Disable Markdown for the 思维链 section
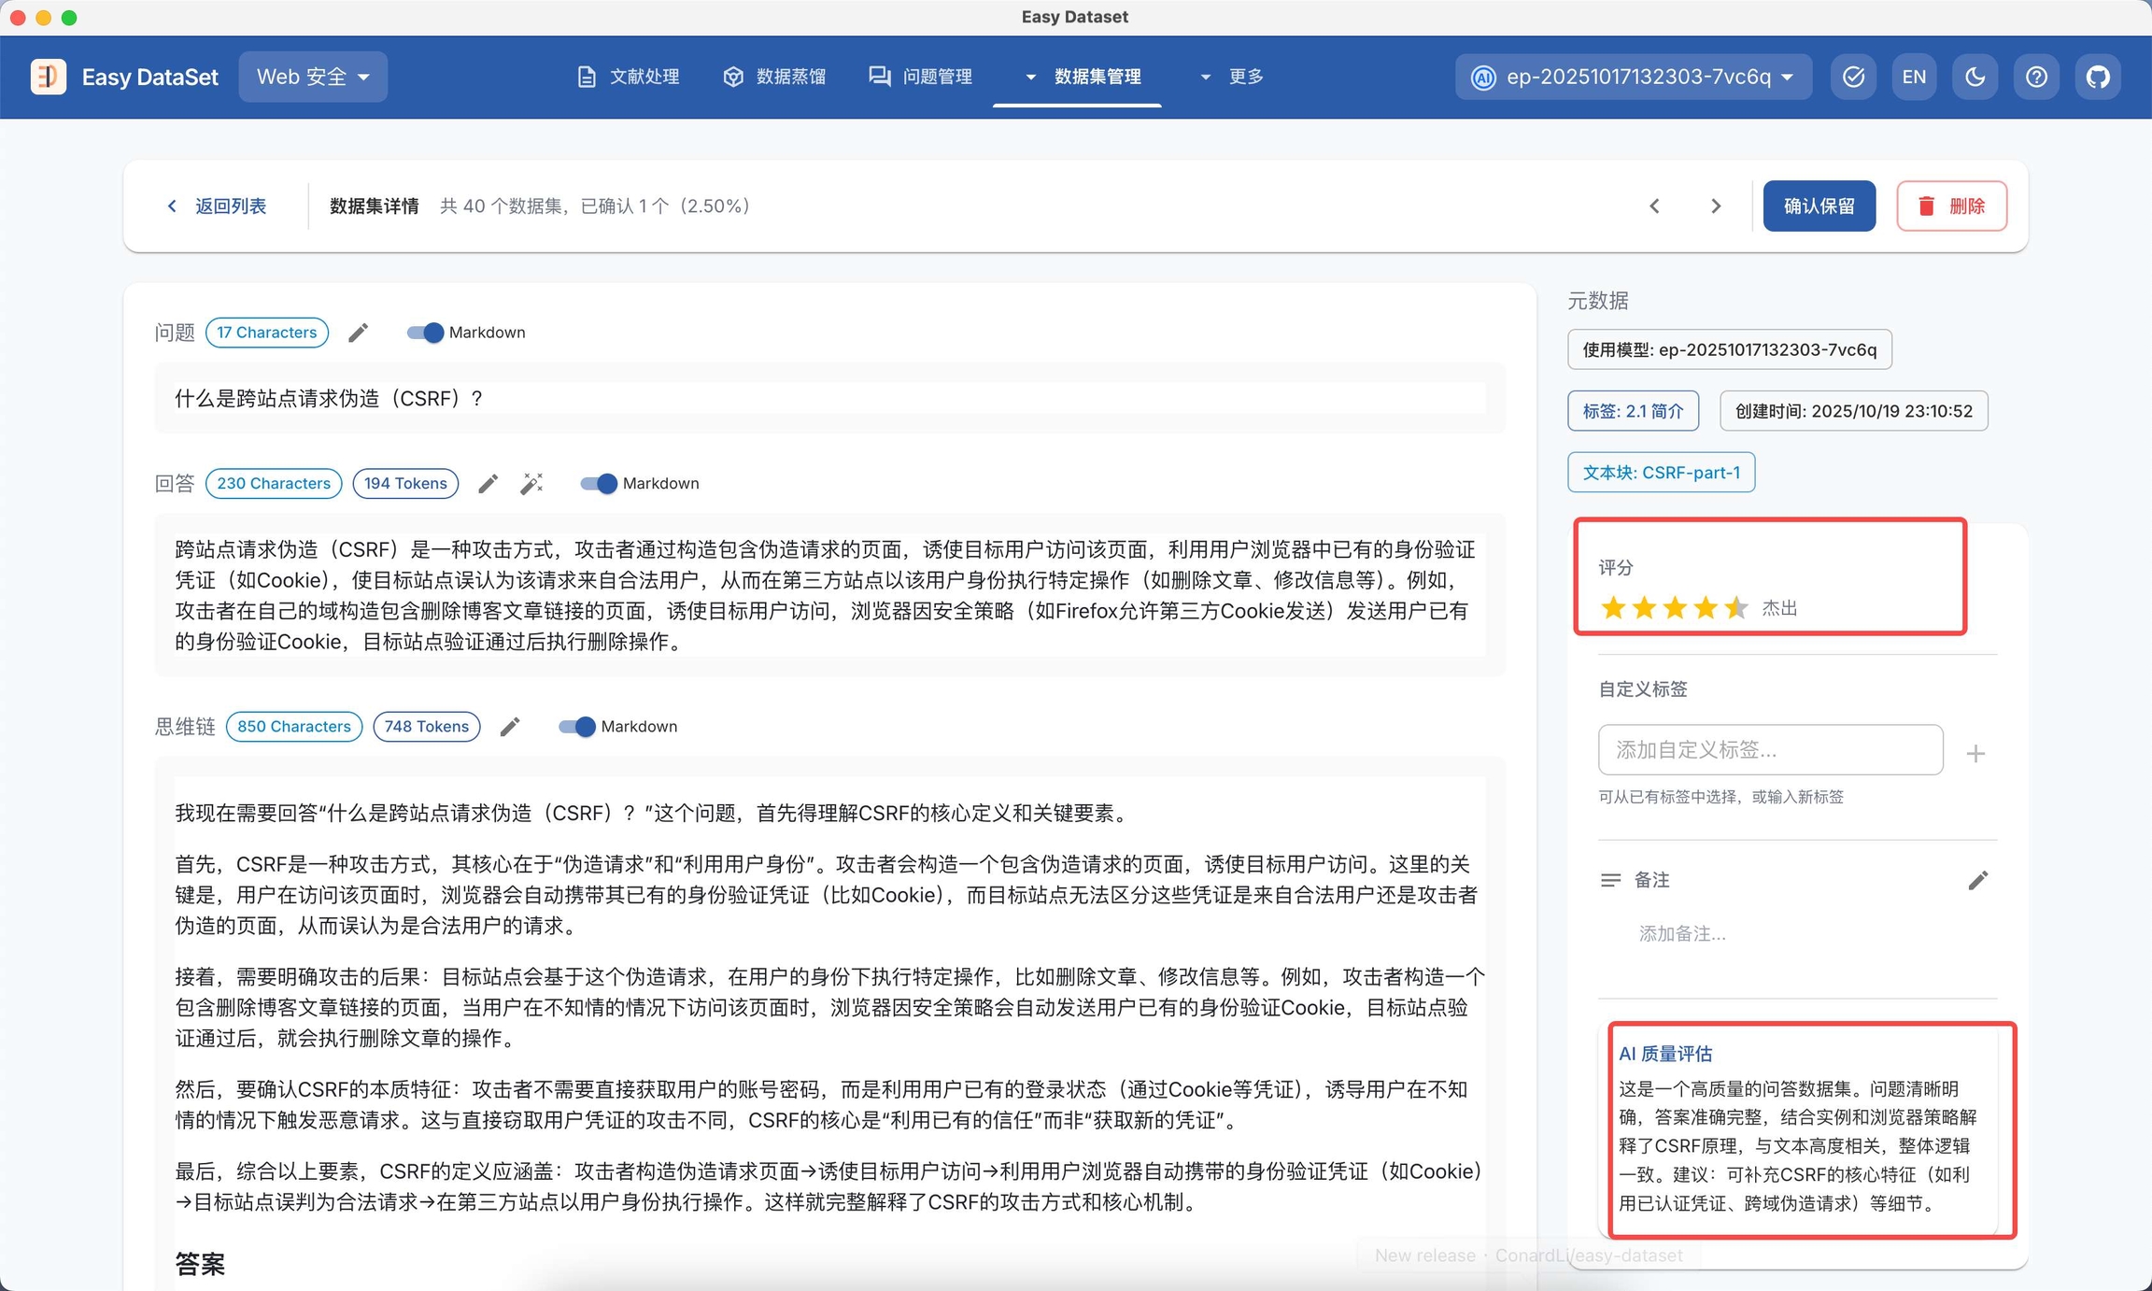This screenshot has width=2152, height=1291. tap(577, 727)
